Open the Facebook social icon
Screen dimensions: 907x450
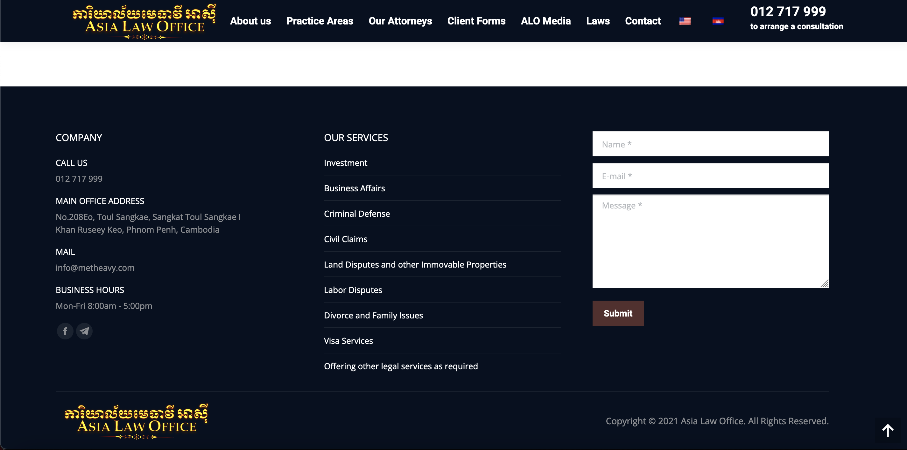click(65, 331)
